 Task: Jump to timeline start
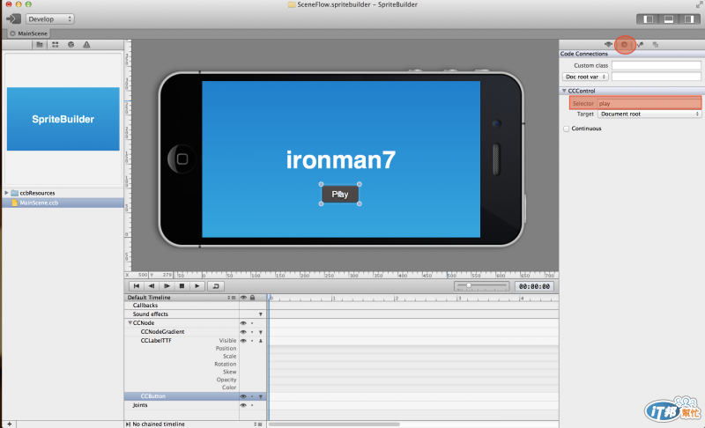[137, 286]
